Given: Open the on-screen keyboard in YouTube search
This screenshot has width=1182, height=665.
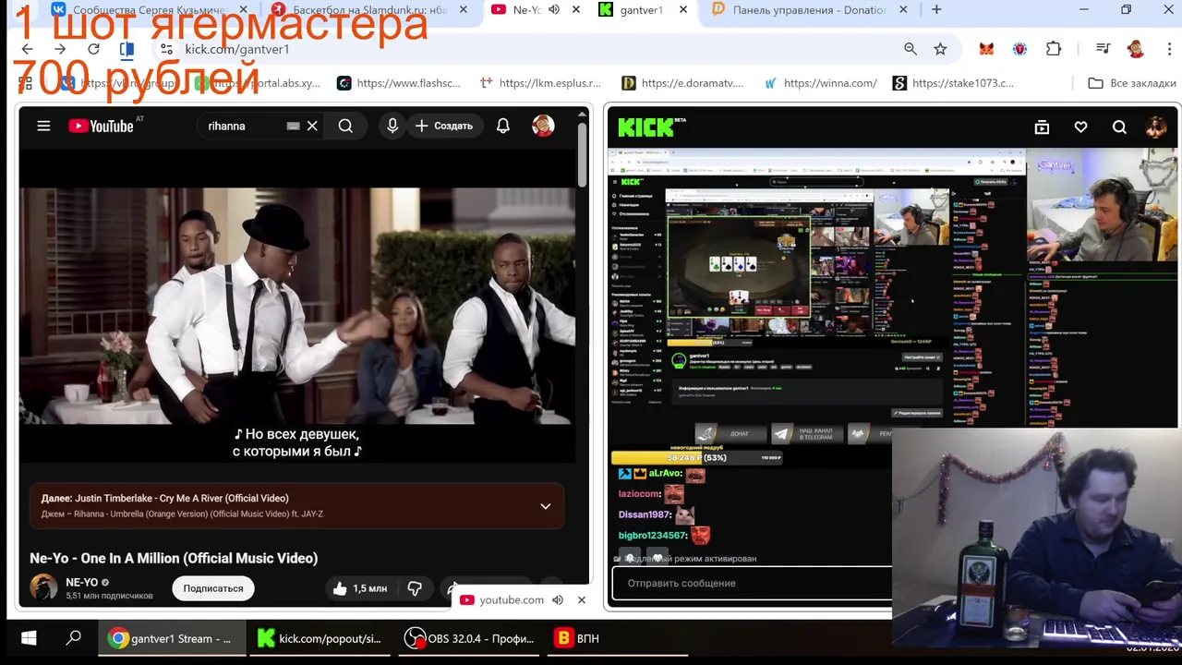Looking at the screenshot, I should coord(293,126).
